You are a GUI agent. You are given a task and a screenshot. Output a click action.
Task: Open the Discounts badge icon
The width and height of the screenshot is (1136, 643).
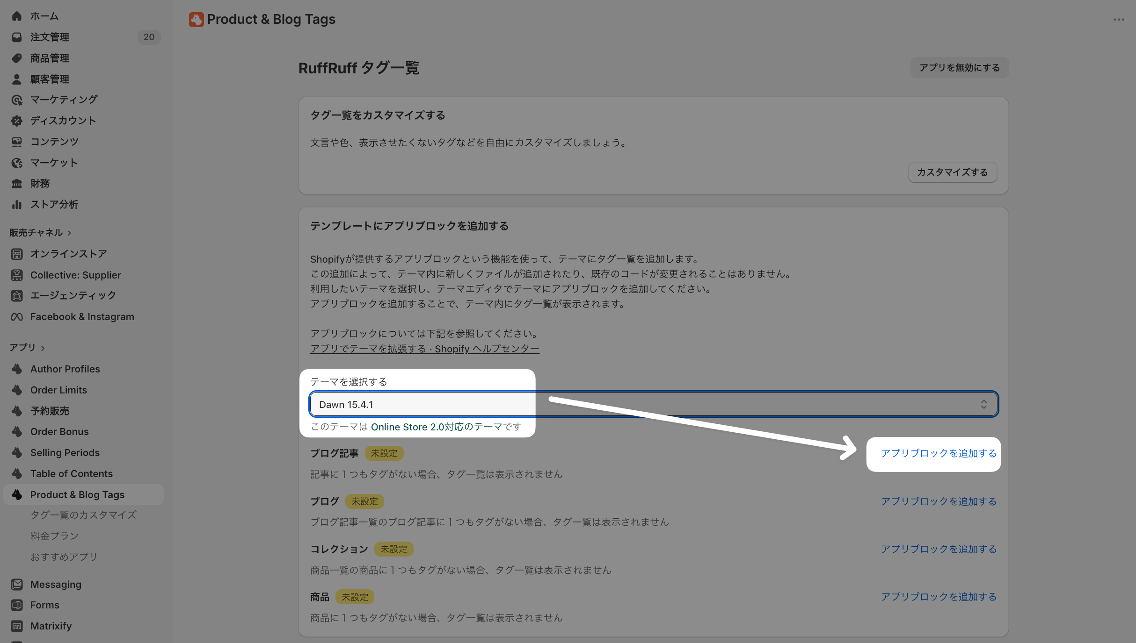(x=17, y=121)
